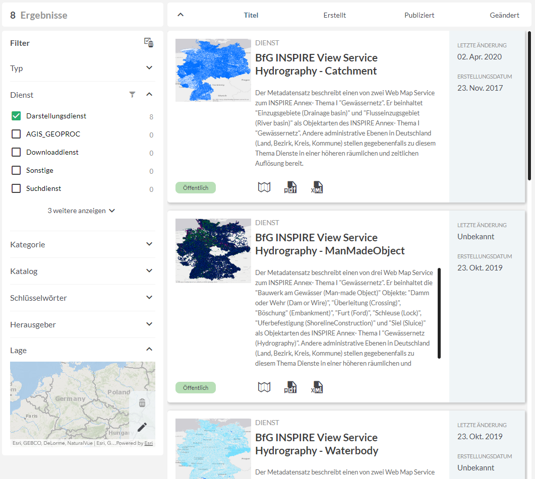Screen dimensions: 535x479
Task: Sort results by Titel
Action: point(251,15)
